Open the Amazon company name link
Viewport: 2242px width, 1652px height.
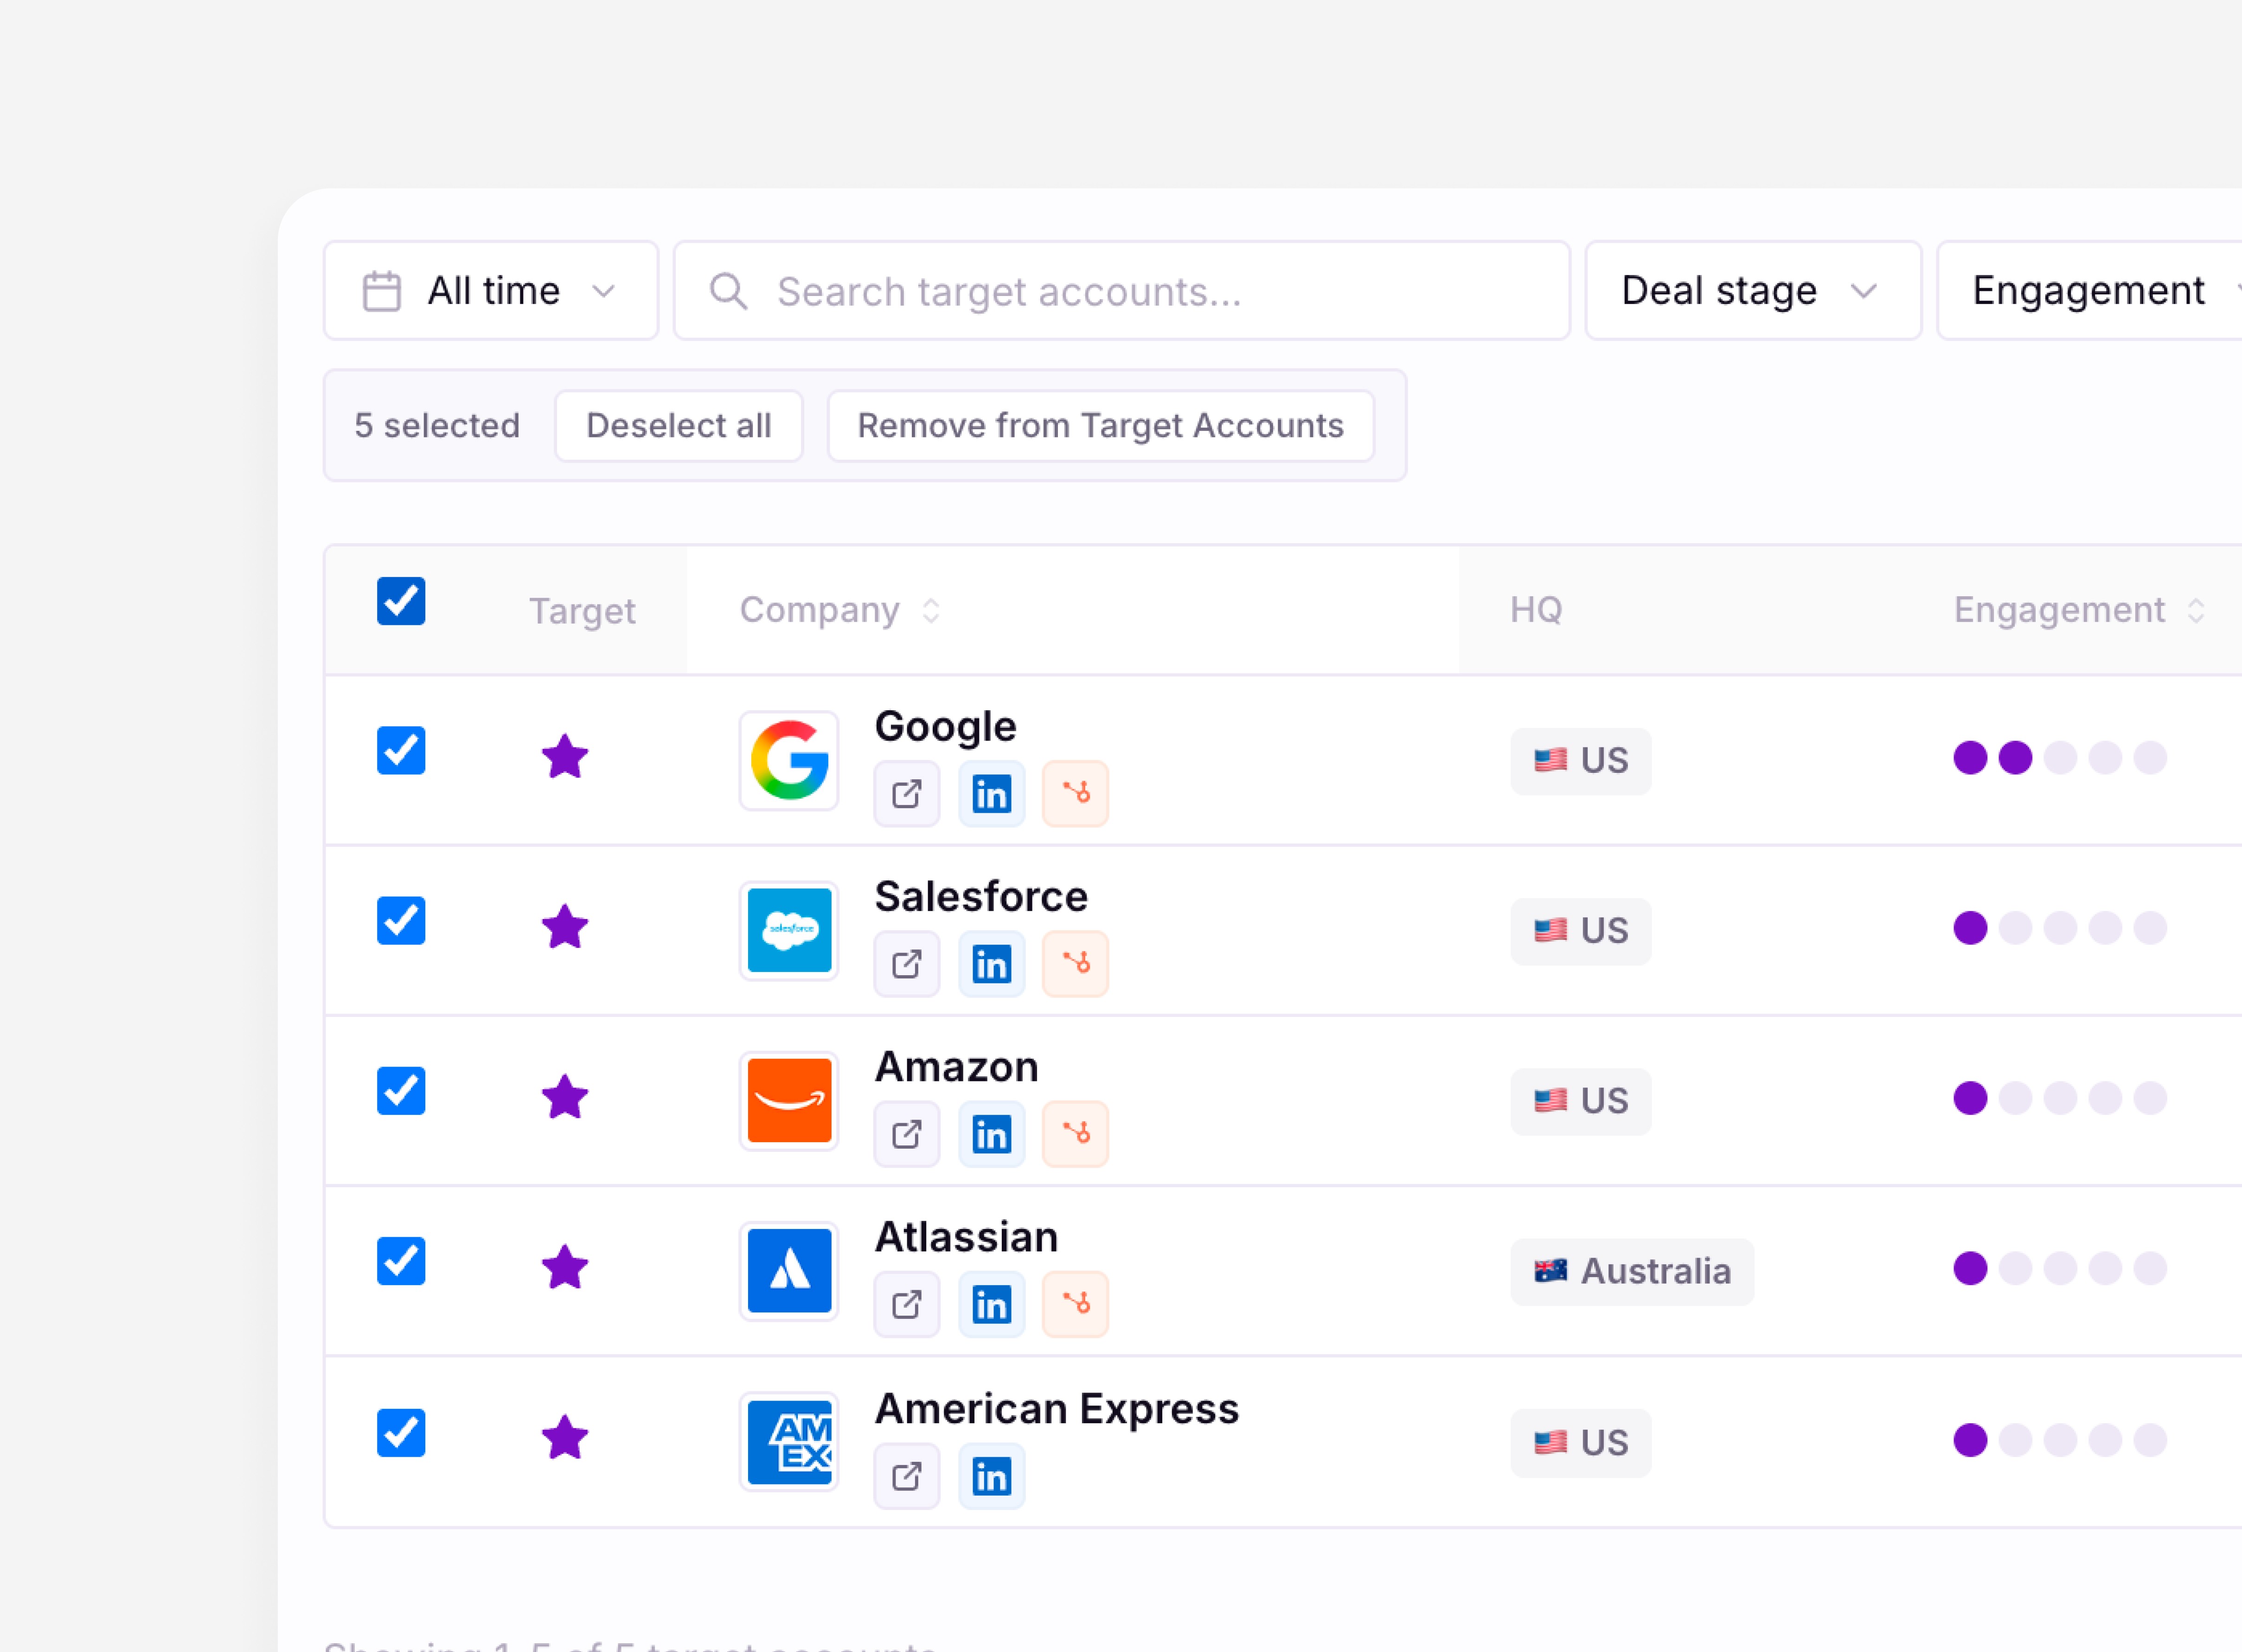956,1067
